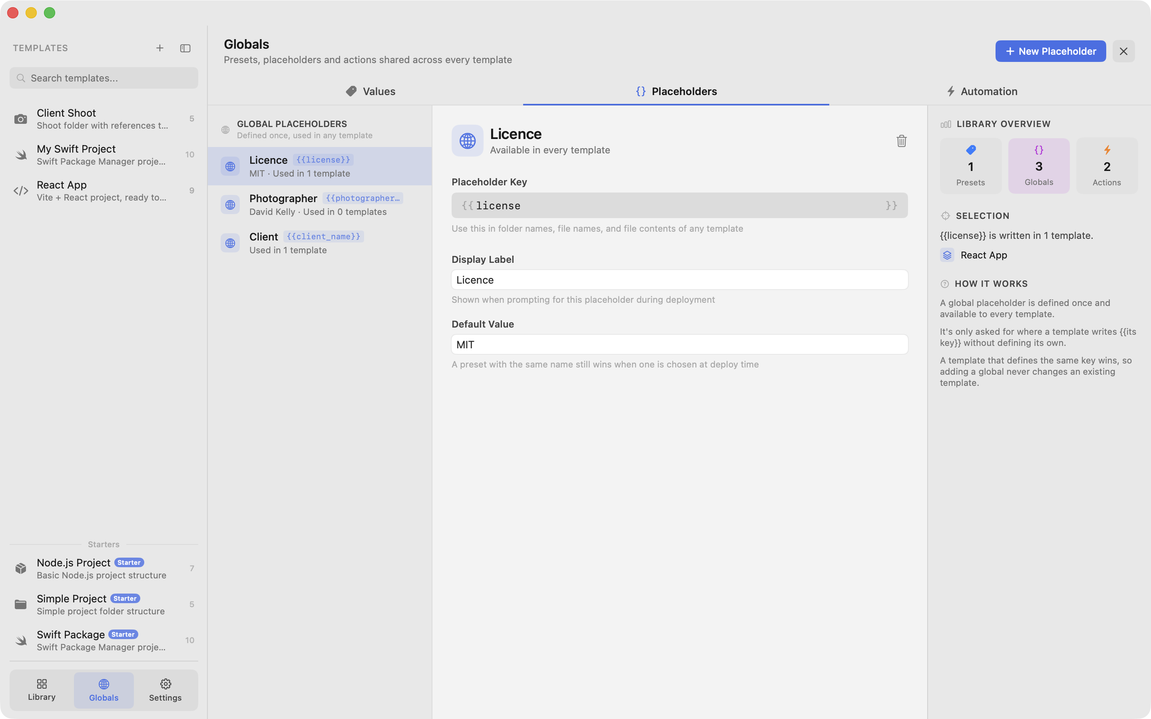Select the Licence placeholder row
The height and width of the screenshot is (719, 1151).
pos(320,167)
